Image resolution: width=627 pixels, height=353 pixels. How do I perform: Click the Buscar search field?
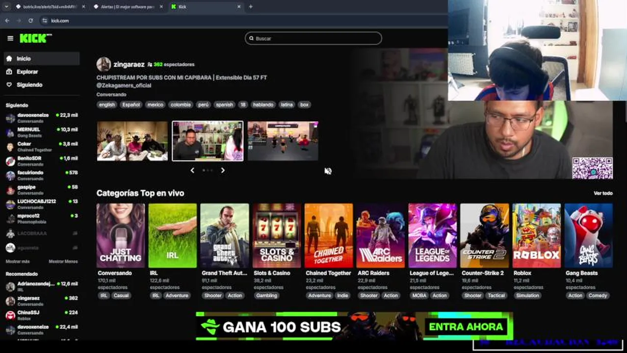pyautogui.click(x=313, y=38)
